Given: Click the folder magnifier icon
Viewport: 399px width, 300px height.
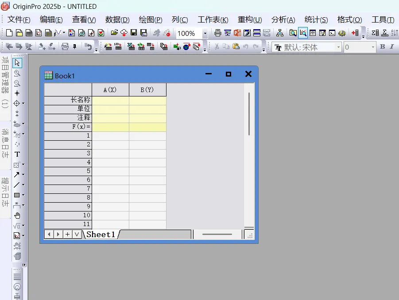Looking at the screenshot, I should (293, 33).
